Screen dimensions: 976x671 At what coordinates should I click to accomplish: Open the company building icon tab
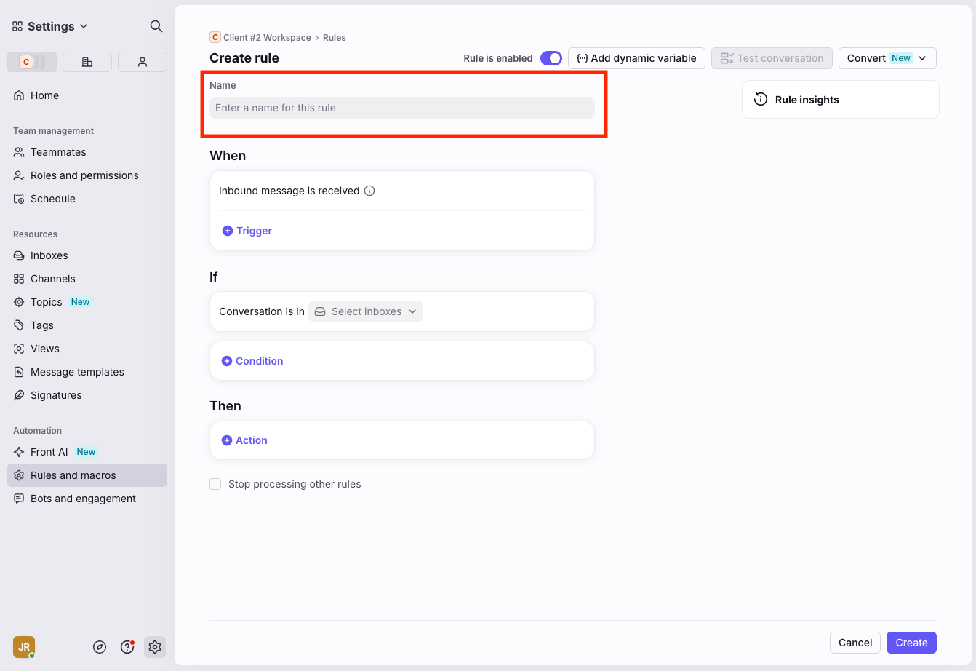pos(87,62)
